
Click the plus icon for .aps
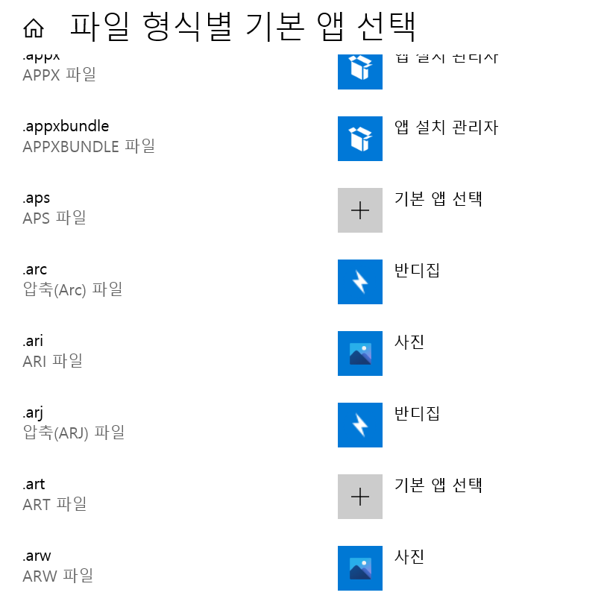tap(359, 210)
